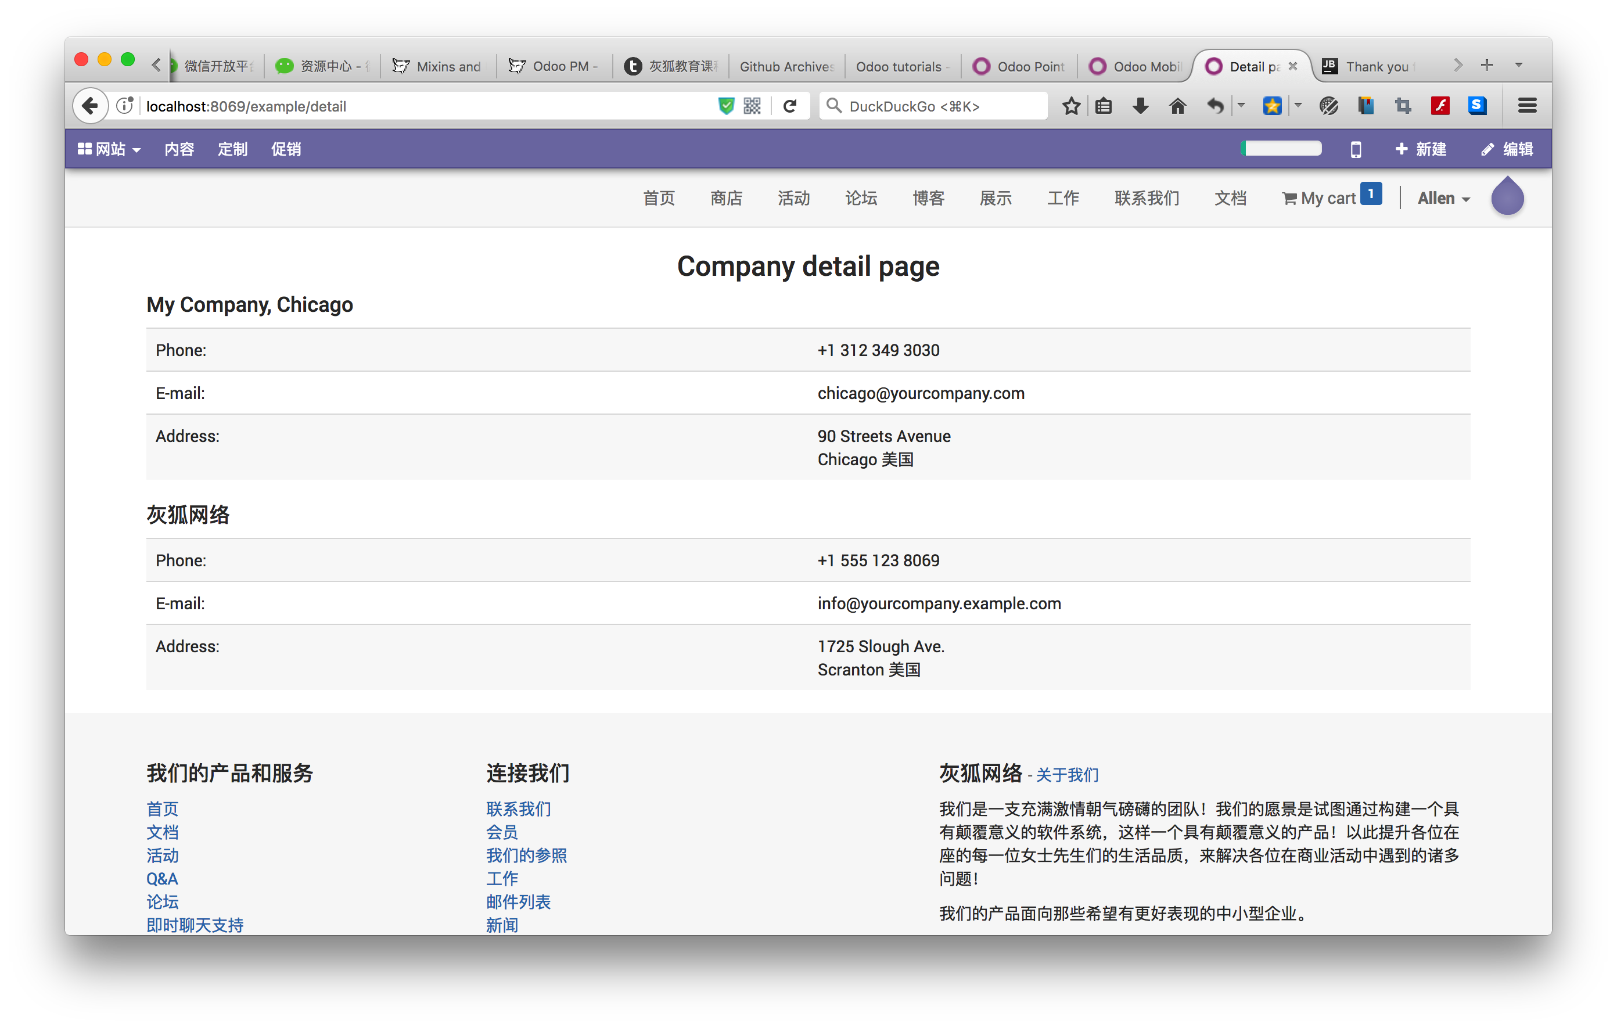Open the 内容 menu

[x=179, y=149]
